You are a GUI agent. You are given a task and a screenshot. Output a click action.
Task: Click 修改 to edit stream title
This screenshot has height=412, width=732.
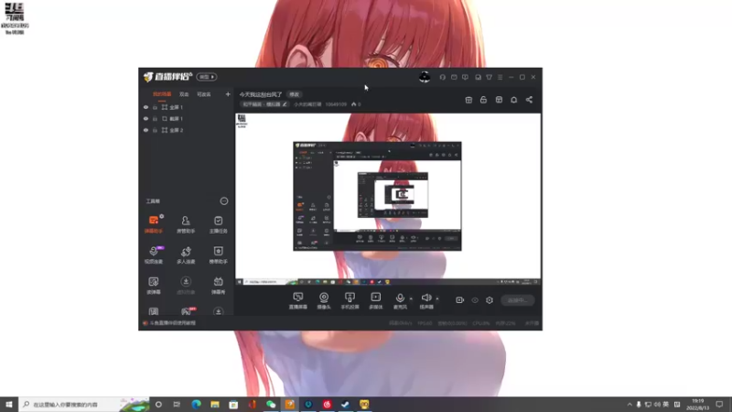point(294,94)
